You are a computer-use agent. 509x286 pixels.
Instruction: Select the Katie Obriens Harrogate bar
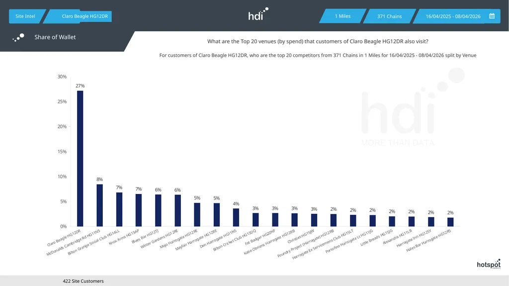(294, 220)
